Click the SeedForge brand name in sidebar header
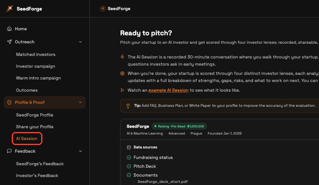The width and height of the screenshot is (319, 185). click(x=29, y=9)
